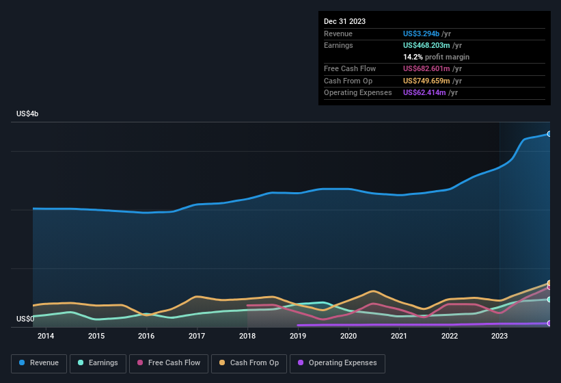Toggle the Earnings legend button
The width and height of the screenshot is (561, 383).
[x=98, y=363]
